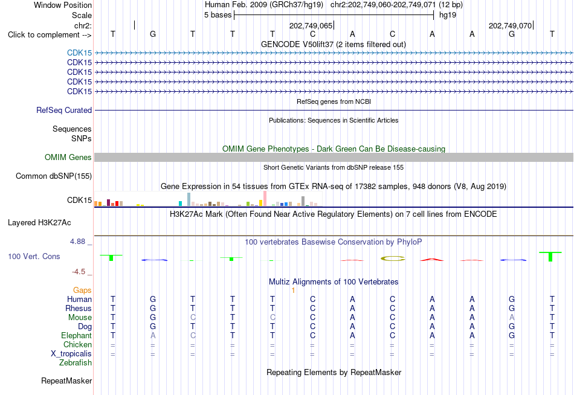
Task: Click the faded A in Mouse row
Action: click(512, 318)
